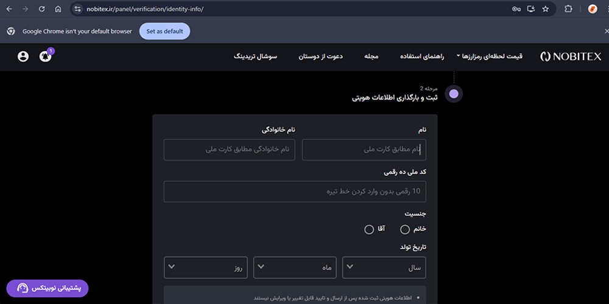The width and height of the screenshot is (609, 304).
Task: Open the روز birth day dropdown
Action: point(206,268)
